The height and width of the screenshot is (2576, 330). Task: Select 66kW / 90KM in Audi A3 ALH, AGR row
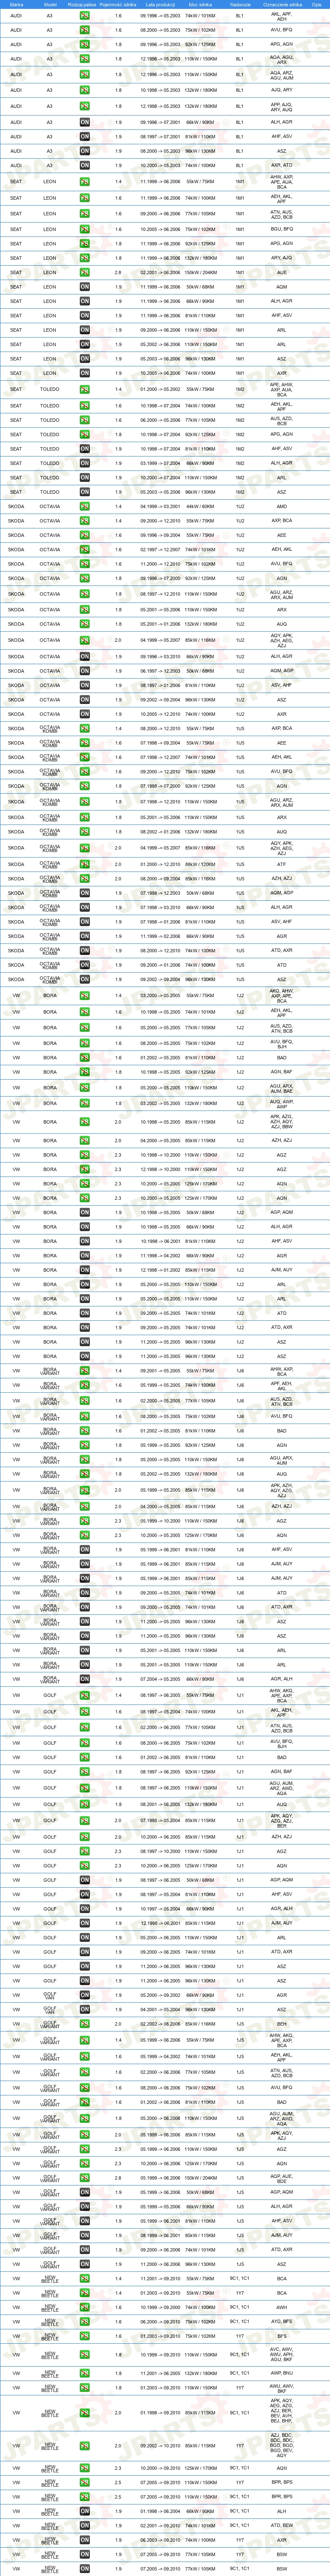200,122
